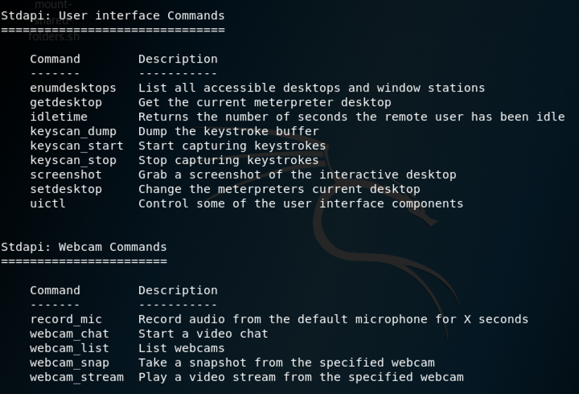Click the getdesktop command text
Image resolution: width=579 pixels, height=394 pixels.
pos(66,102)
